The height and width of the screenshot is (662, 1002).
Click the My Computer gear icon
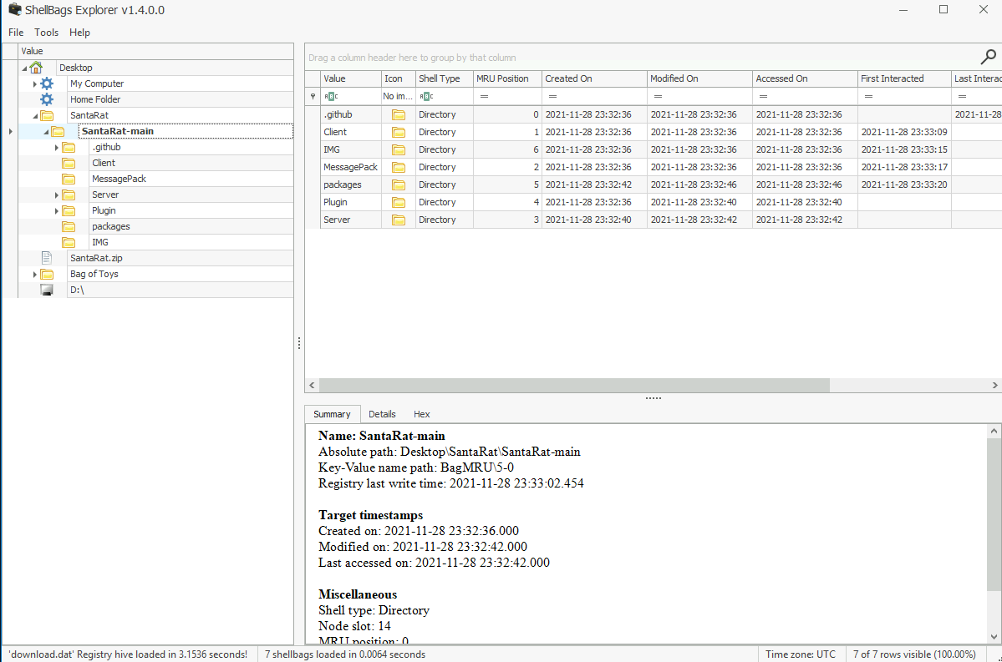(47, 83)
